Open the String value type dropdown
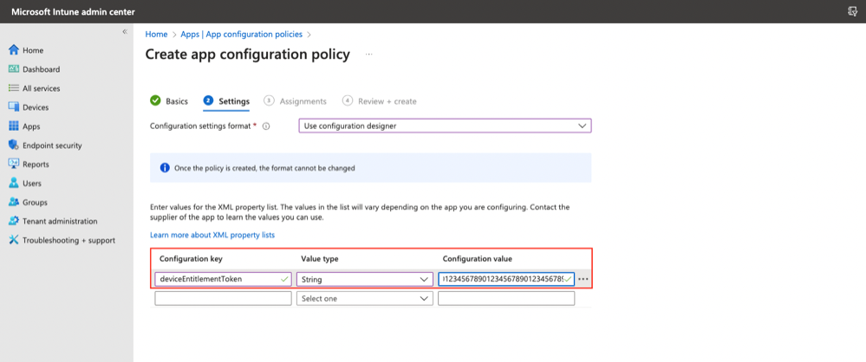The image size is (866, 362). click(x=364, y=279)
